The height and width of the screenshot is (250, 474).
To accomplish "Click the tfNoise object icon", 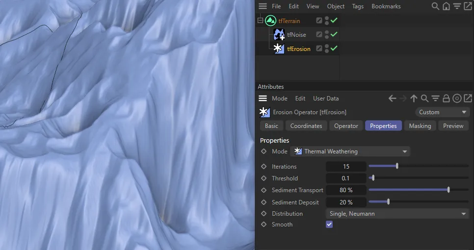I will pos(279,34).
